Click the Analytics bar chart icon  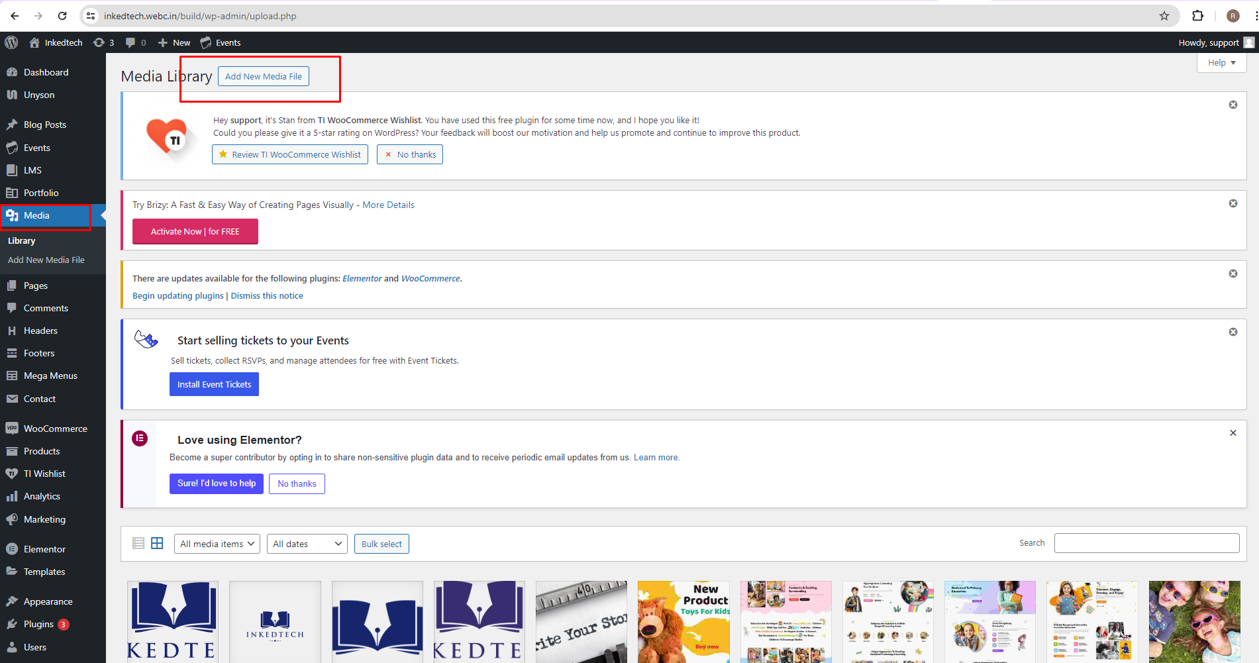(12, 496)
